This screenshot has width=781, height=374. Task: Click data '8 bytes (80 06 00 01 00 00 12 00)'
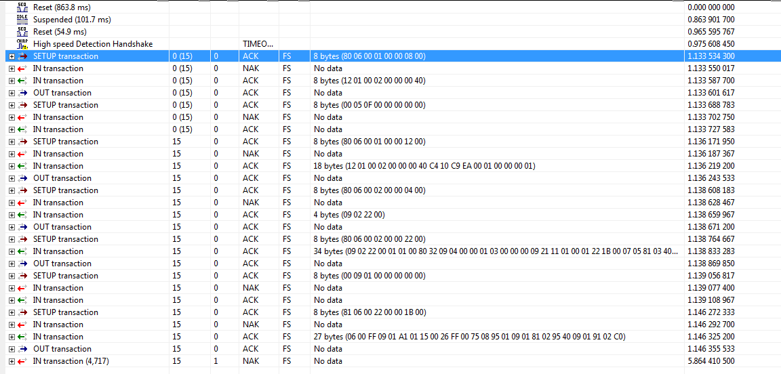(369, 142)
